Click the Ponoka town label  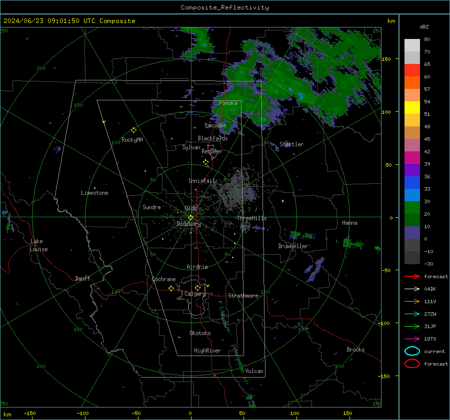tap(228, 103)
